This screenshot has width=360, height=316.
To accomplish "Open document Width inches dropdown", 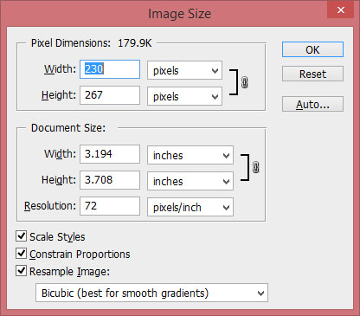I will pyautogui.click(x=190, y=155).
